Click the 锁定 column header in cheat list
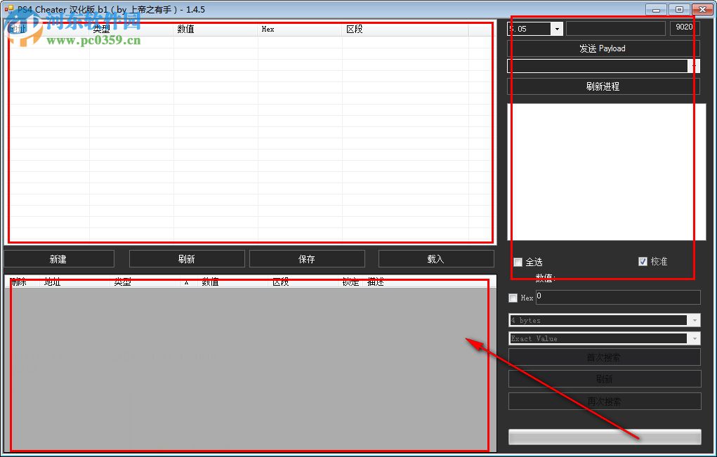Viewport: 717px width, 457px height. point(352,282)
